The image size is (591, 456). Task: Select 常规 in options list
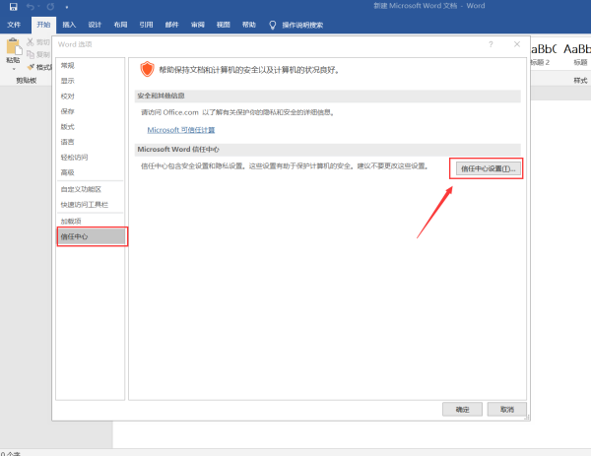coord(67,65)
